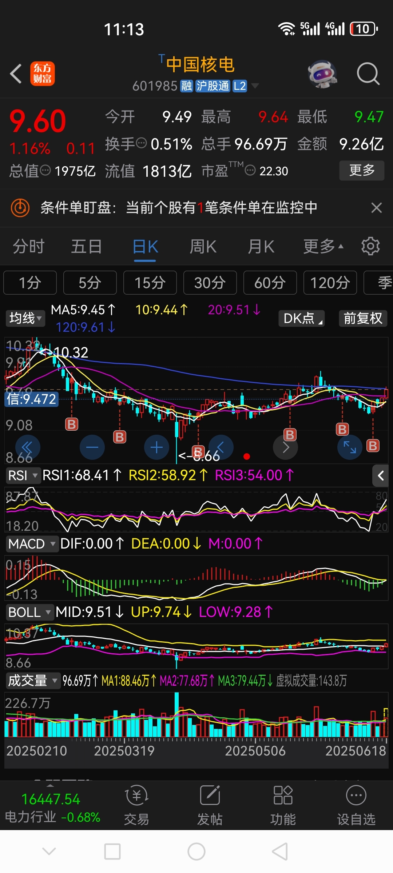
Task: Jump chart with double left arrow button
Action: click(x=28, y=447)
